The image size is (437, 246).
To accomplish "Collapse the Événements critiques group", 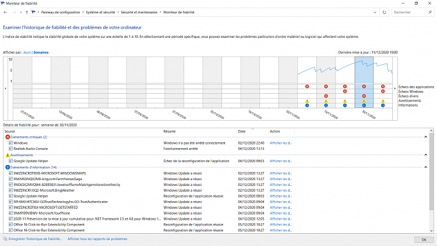I will click(425, 137).
